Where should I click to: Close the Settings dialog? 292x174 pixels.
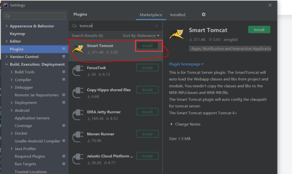click(270, 5)
